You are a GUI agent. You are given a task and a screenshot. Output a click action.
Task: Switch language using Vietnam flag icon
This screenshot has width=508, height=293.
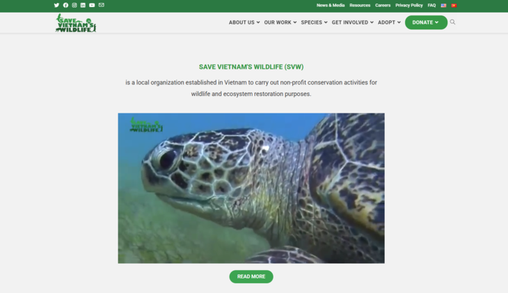click(454, 6)
